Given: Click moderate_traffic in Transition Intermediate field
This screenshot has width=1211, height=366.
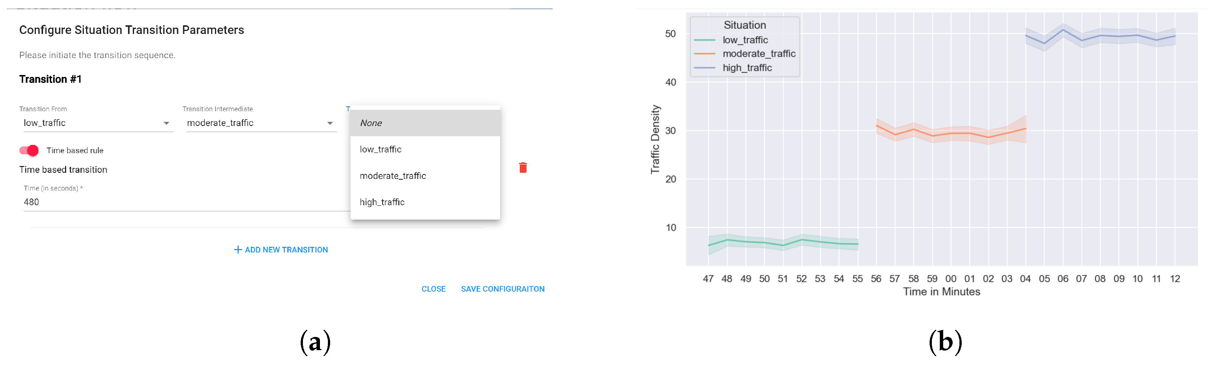Looking at the screenshot, I should [x=220, y=123].
